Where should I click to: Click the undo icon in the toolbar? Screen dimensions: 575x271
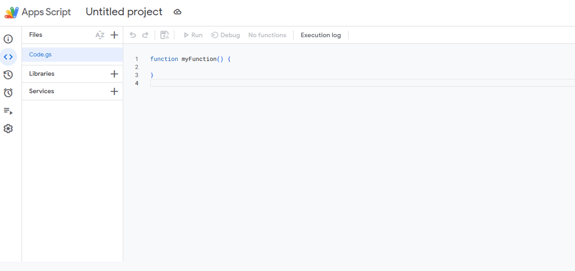click(133, 35)
